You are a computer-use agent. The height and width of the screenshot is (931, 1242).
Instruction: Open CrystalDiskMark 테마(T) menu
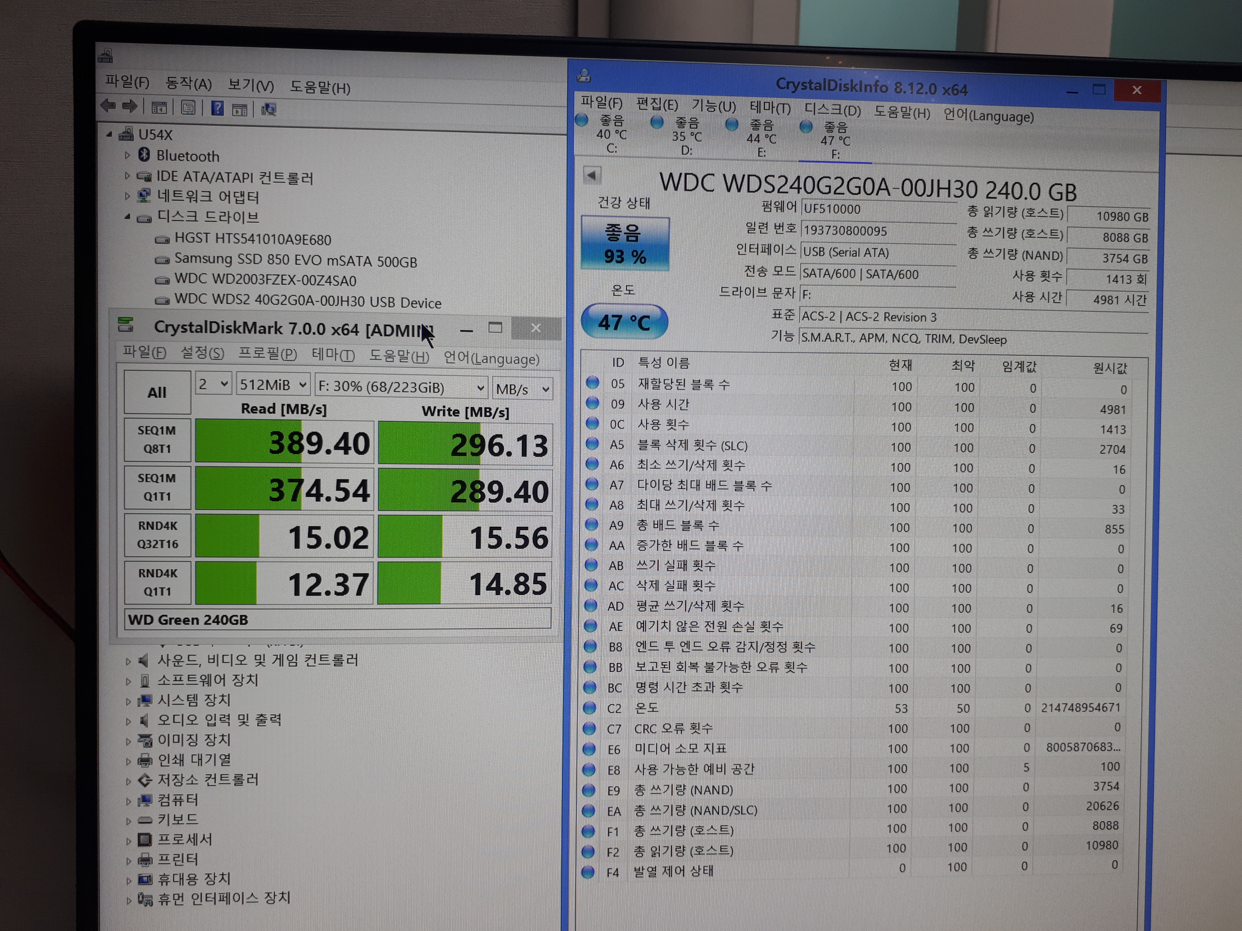(333, 355)
